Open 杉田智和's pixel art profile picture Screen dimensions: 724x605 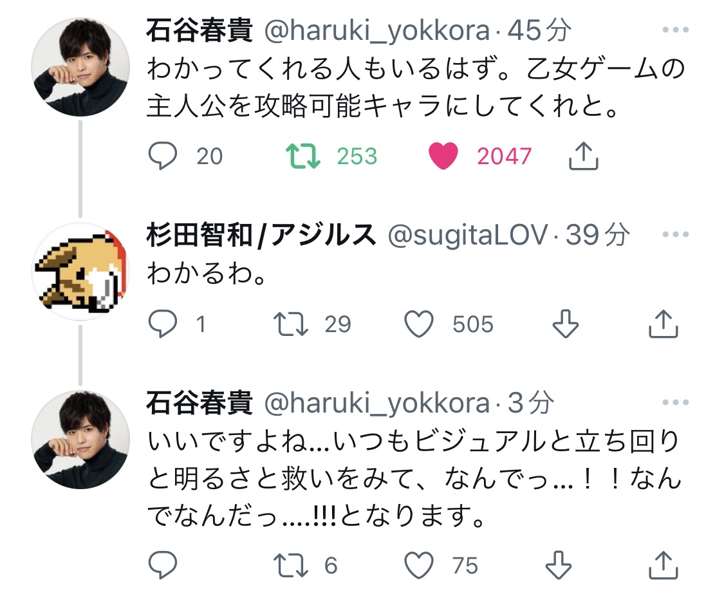point(81,272)
